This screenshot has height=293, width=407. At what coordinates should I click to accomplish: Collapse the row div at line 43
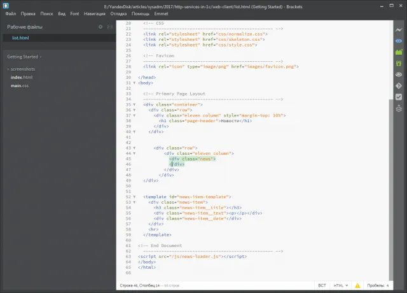tap(134, 148)
